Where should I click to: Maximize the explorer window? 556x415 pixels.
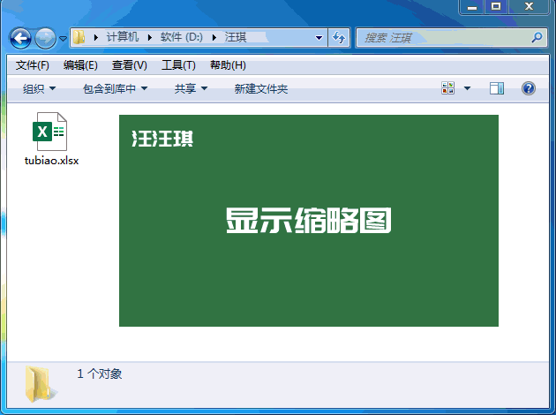click(496, 7)
